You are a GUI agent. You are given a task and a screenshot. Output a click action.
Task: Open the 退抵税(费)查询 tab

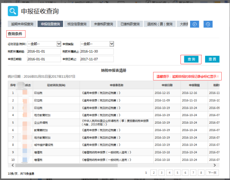(160, 24)
